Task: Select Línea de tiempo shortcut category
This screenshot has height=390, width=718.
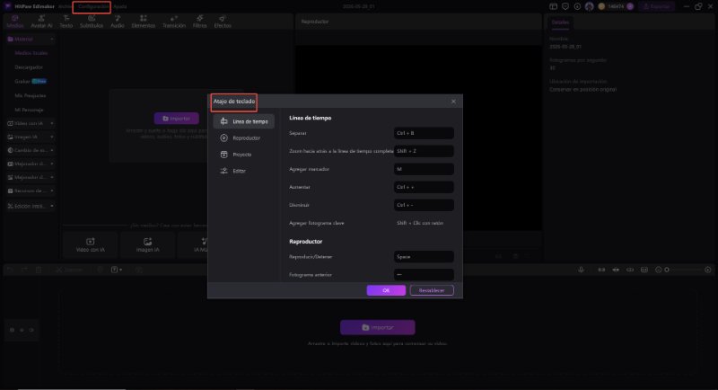Action: pos(244,121)
